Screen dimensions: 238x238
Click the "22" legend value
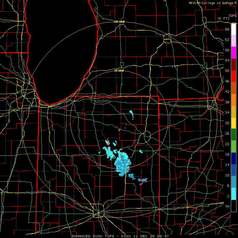pyautogui.click(x=227, y=144)
